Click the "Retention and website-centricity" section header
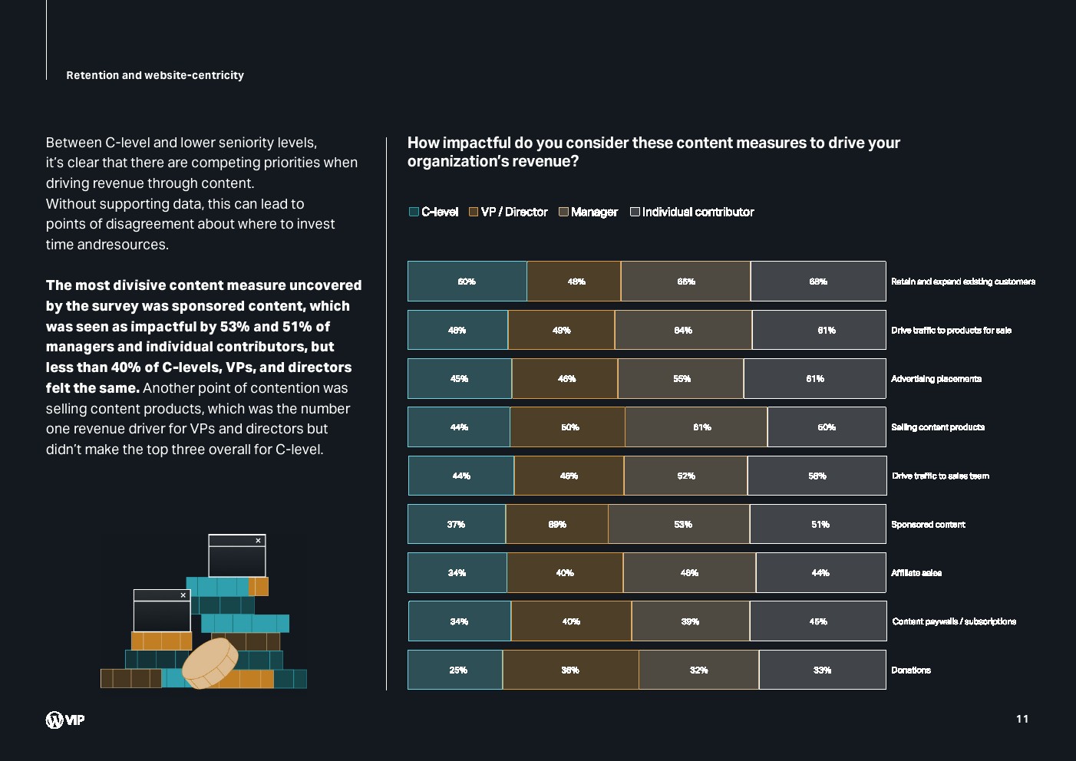1076x761 pixels. click(155, 75)
